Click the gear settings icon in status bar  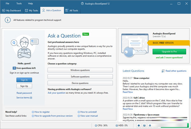(x=150, y=126)
